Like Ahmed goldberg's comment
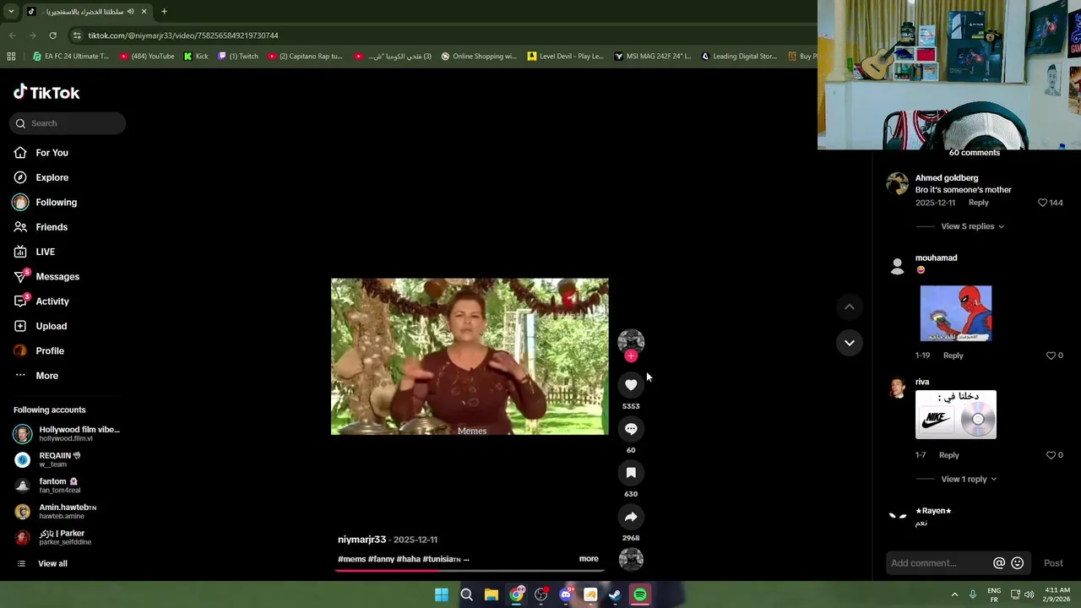The image size is (1081, 608). point(1042,203)
